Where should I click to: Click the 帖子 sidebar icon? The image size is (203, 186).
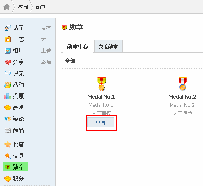coord(8,28)
